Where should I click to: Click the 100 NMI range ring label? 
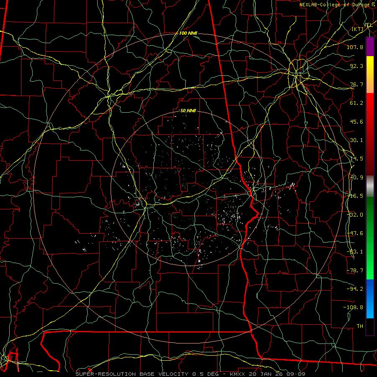(188, 33)
